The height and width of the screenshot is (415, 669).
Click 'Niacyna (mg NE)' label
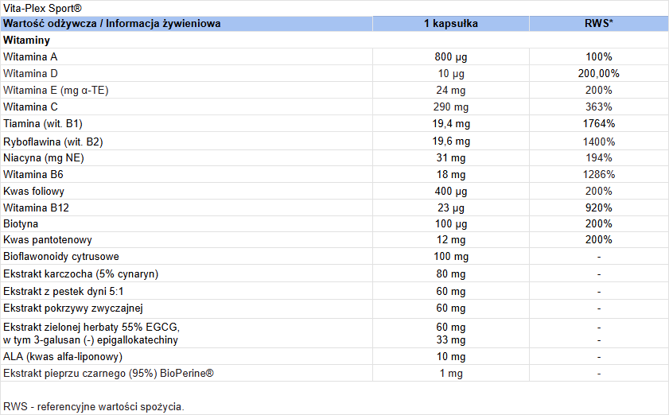coord(44,157)
